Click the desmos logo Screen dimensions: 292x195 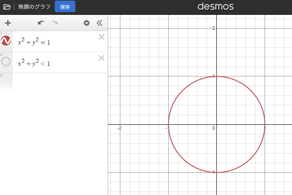216,7
